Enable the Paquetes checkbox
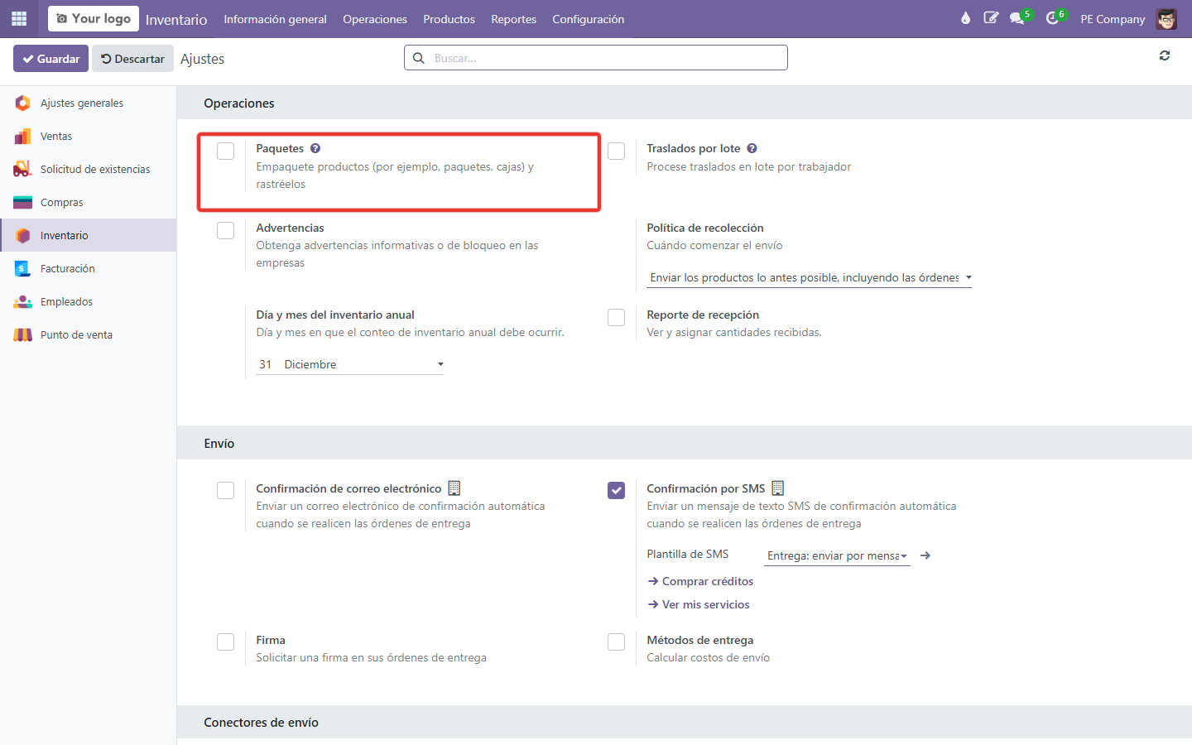The image size is (1192, 745). click(225, 151)
